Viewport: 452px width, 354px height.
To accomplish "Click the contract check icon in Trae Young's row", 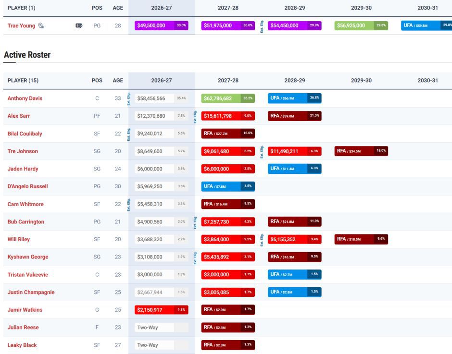I will [79, 25].
